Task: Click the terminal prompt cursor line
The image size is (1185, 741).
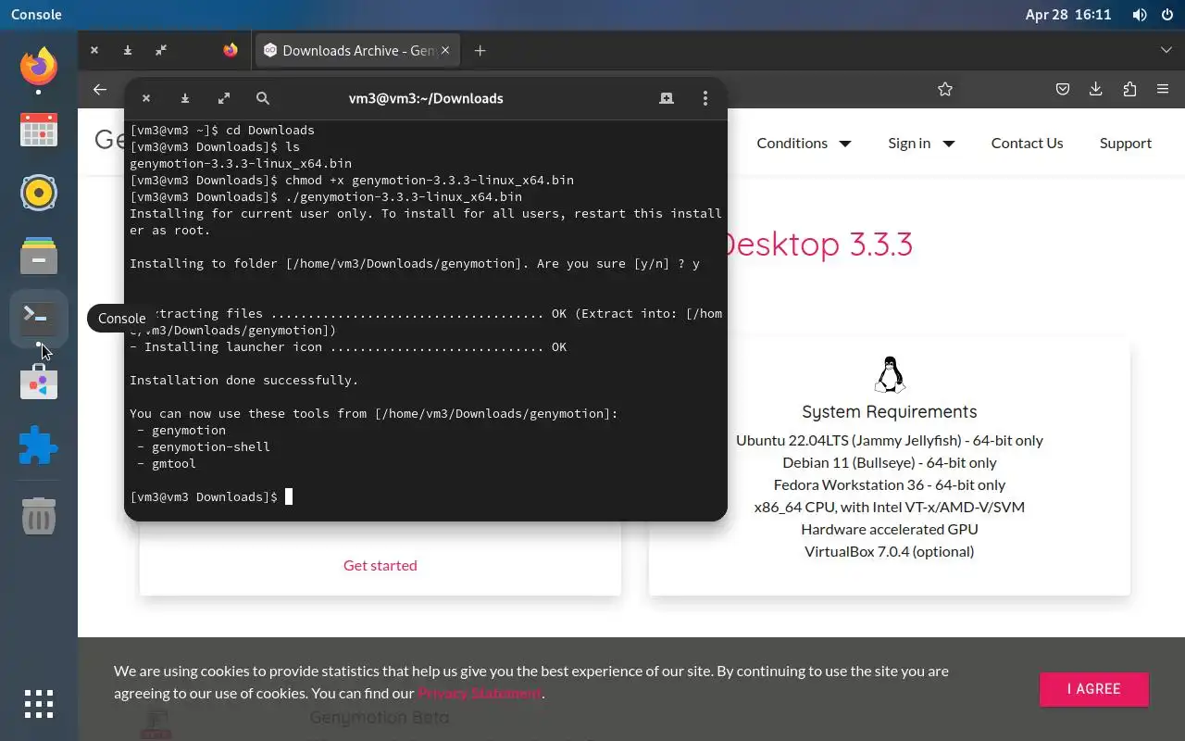Action: [211, 496]
